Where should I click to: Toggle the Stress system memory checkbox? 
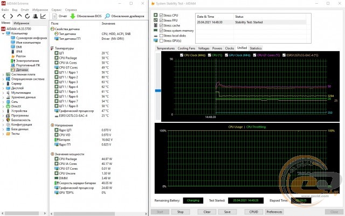(161, 30)
